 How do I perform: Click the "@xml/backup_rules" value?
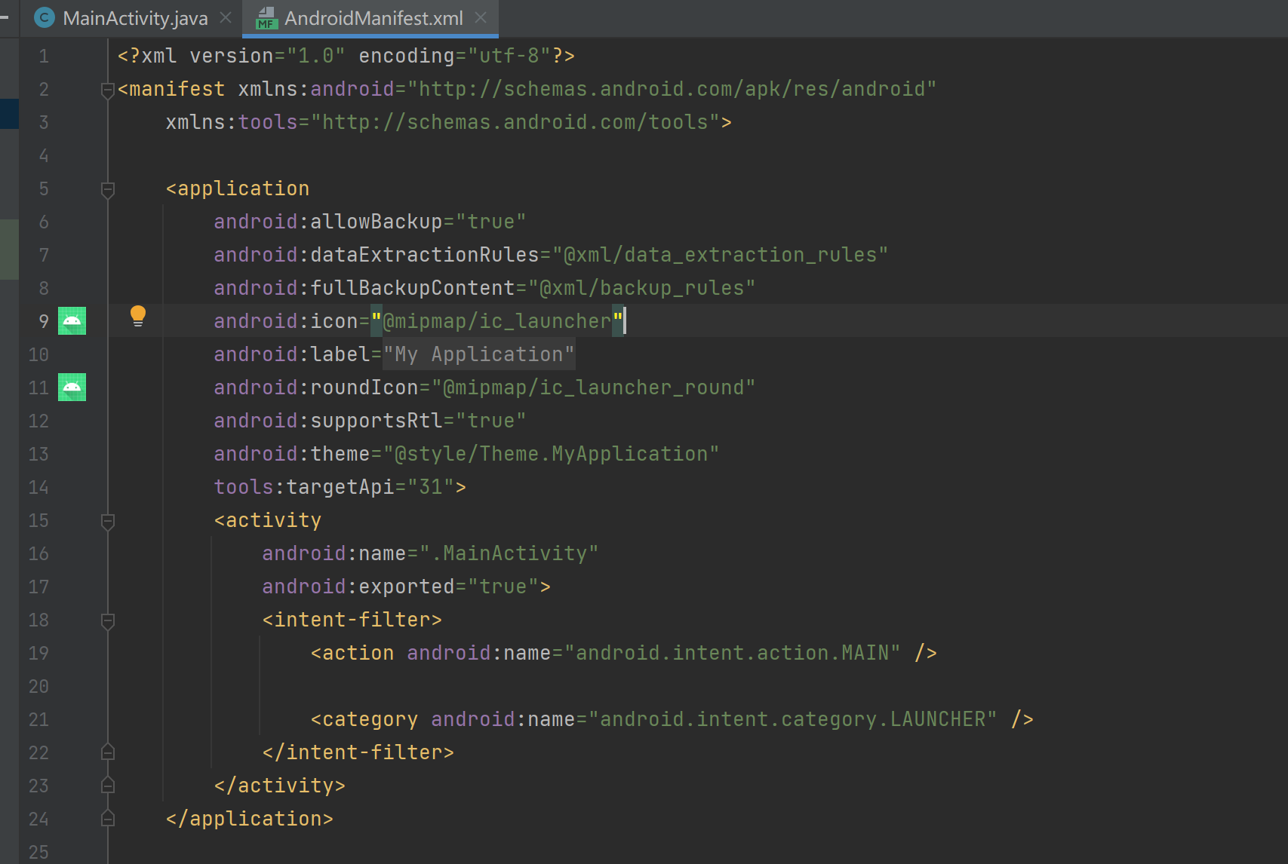point(642,288)
